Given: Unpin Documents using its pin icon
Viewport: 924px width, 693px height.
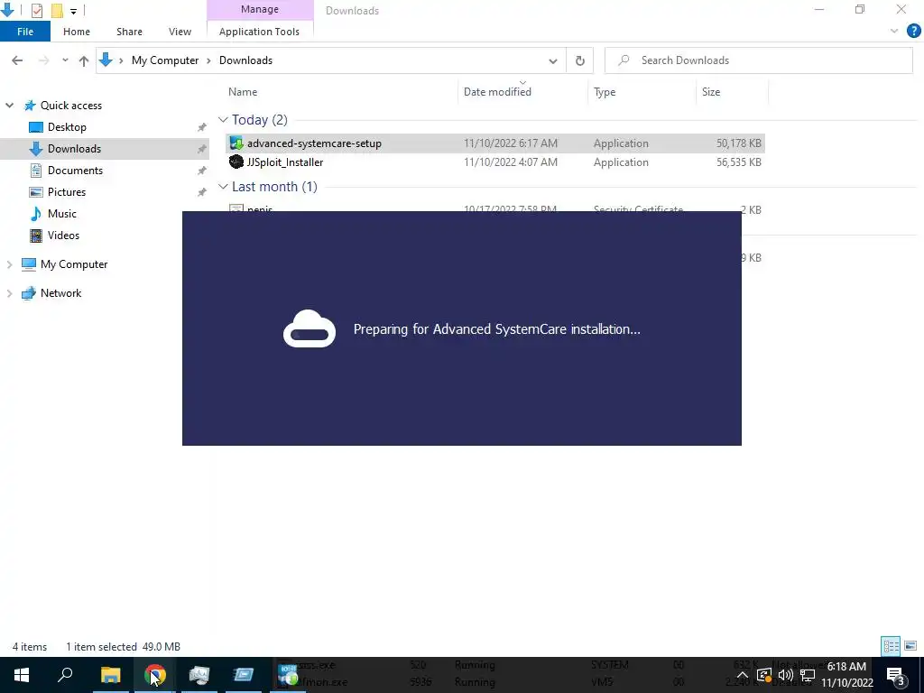Looking at the screenshot, I should [201, 171].
